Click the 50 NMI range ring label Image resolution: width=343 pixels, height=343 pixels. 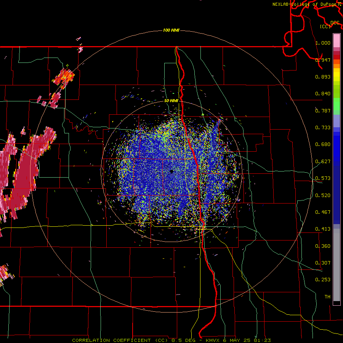[171, 101]
